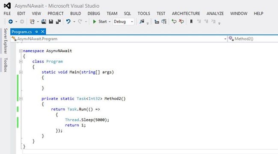
Task: Collapse the class Program block
Action: pos(21,62)
